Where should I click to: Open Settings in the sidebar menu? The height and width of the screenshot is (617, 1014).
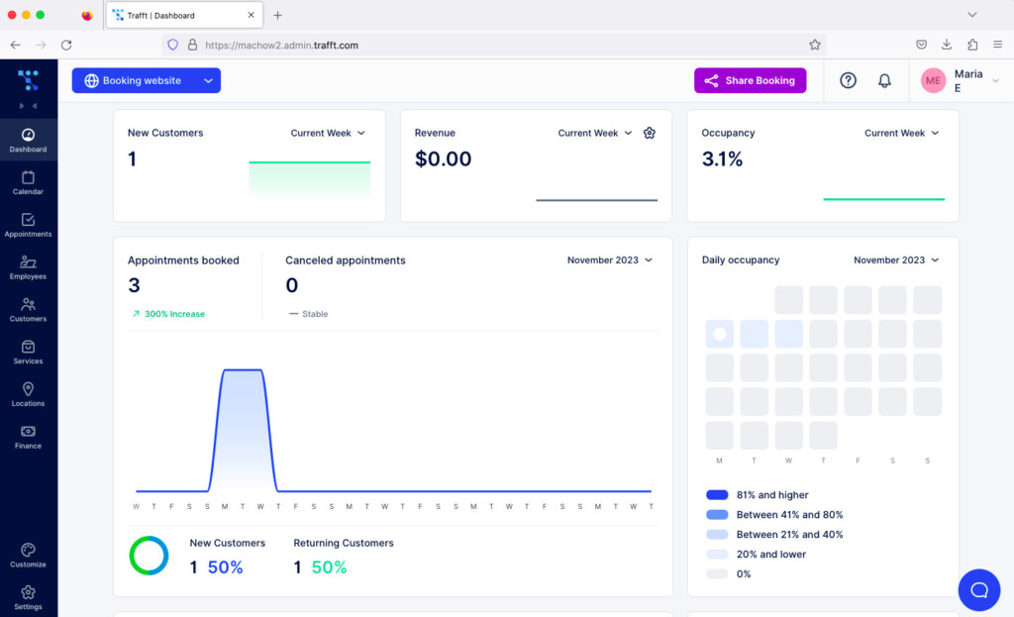28,594
